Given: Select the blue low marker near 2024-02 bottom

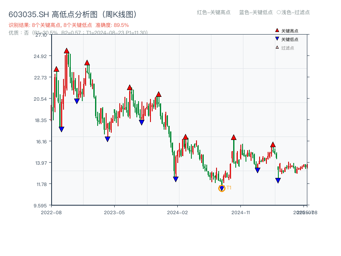Looking at the screenshot, I should (x=176, y=179).
